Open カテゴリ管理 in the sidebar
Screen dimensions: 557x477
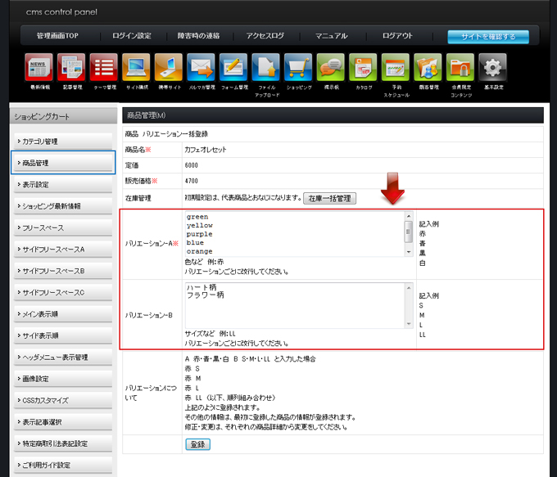click(x=62, y=142)
